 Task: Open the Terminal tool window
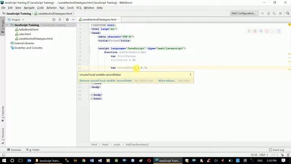coord(14,150)
